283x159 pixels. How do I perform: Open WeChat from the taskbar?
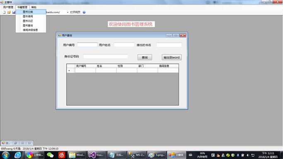[x=50, y=155]
